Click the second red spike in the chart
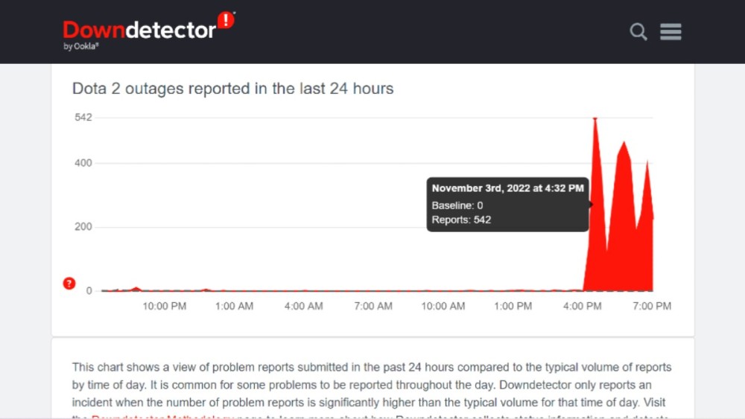This screenshot has height=419, width=745. click(624, 144)
